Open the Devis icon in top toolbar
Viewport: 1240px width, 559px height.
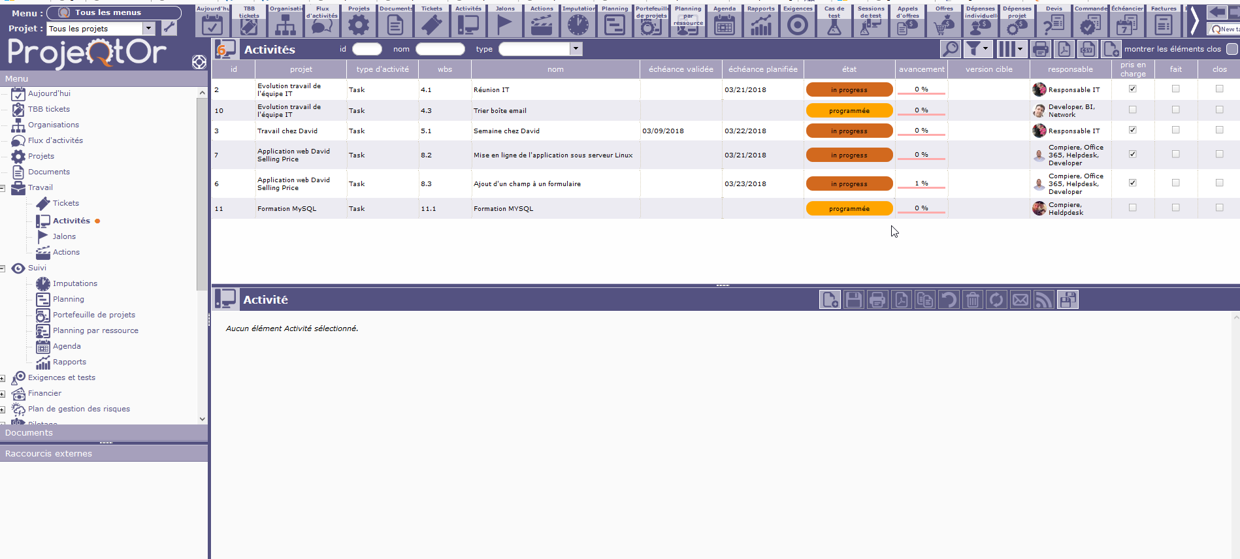(x=1054, y=21)
